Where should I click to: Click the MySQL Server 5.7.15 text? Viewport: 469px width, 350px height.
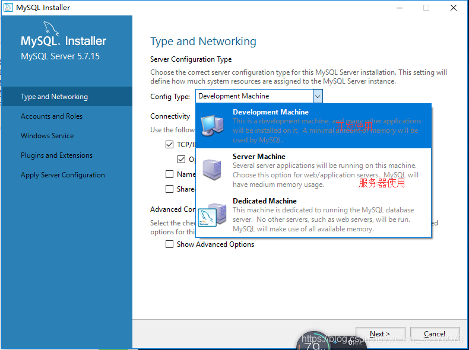pos(60,56)
